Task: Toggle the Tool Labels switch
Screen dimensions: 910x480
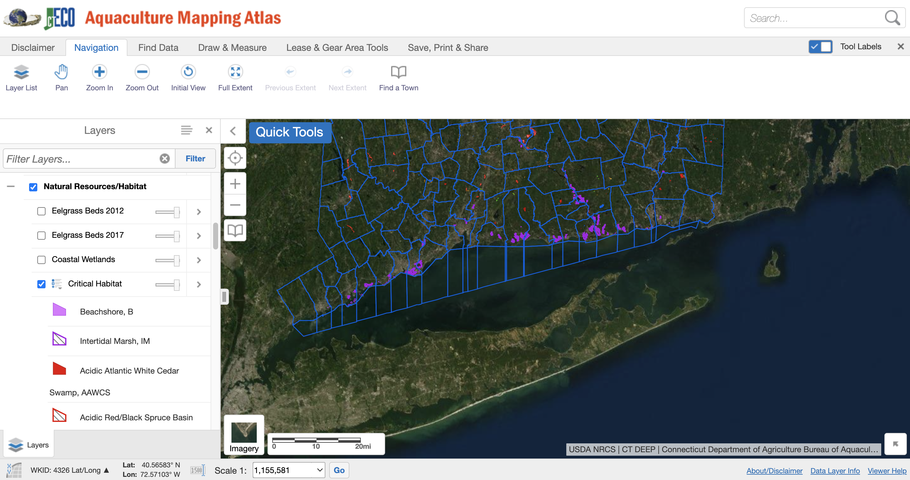Action: [x=820, y=46]
